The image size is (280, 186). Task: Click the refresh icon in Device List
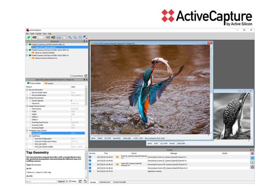86,76
